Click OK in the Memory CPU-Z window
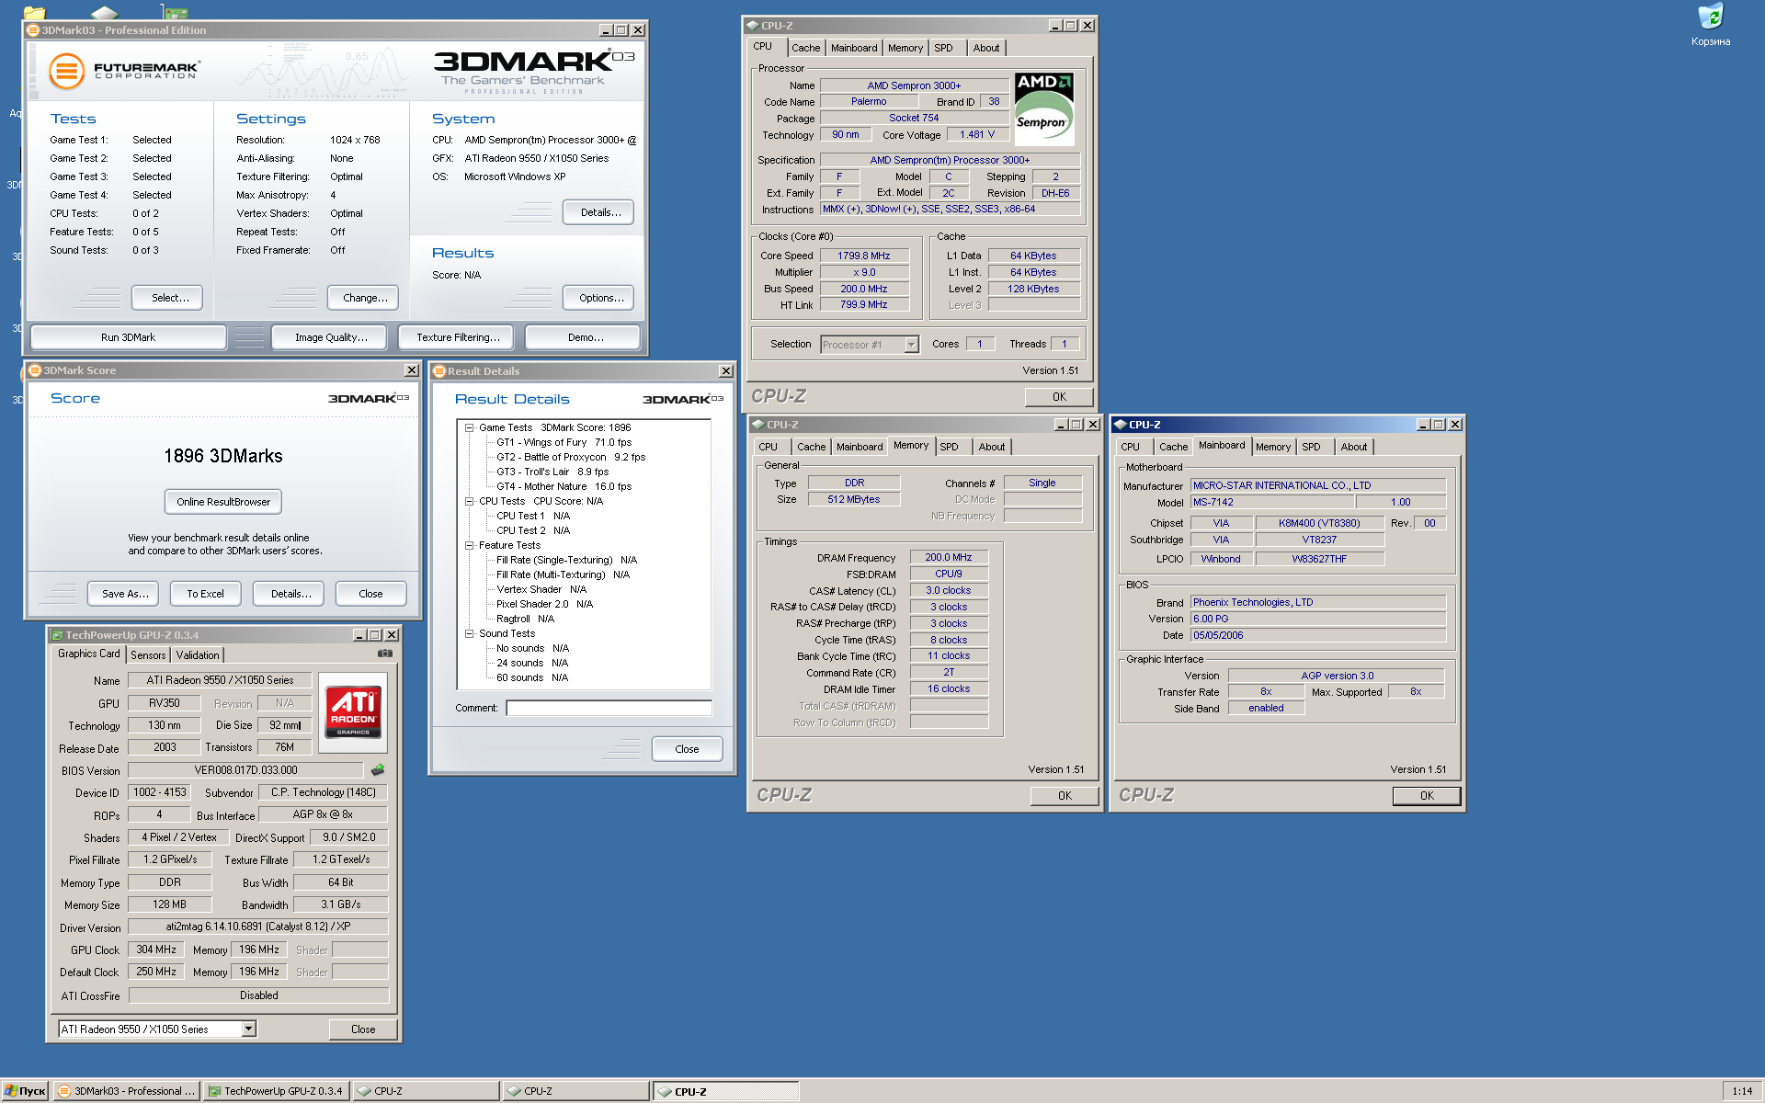This screenshot has width=1765, height=1103. 1065,796
